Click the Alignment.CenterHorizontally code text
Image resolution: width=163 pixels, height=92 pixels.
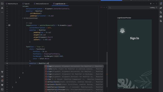pyautogui.click(x=57, y=9)
